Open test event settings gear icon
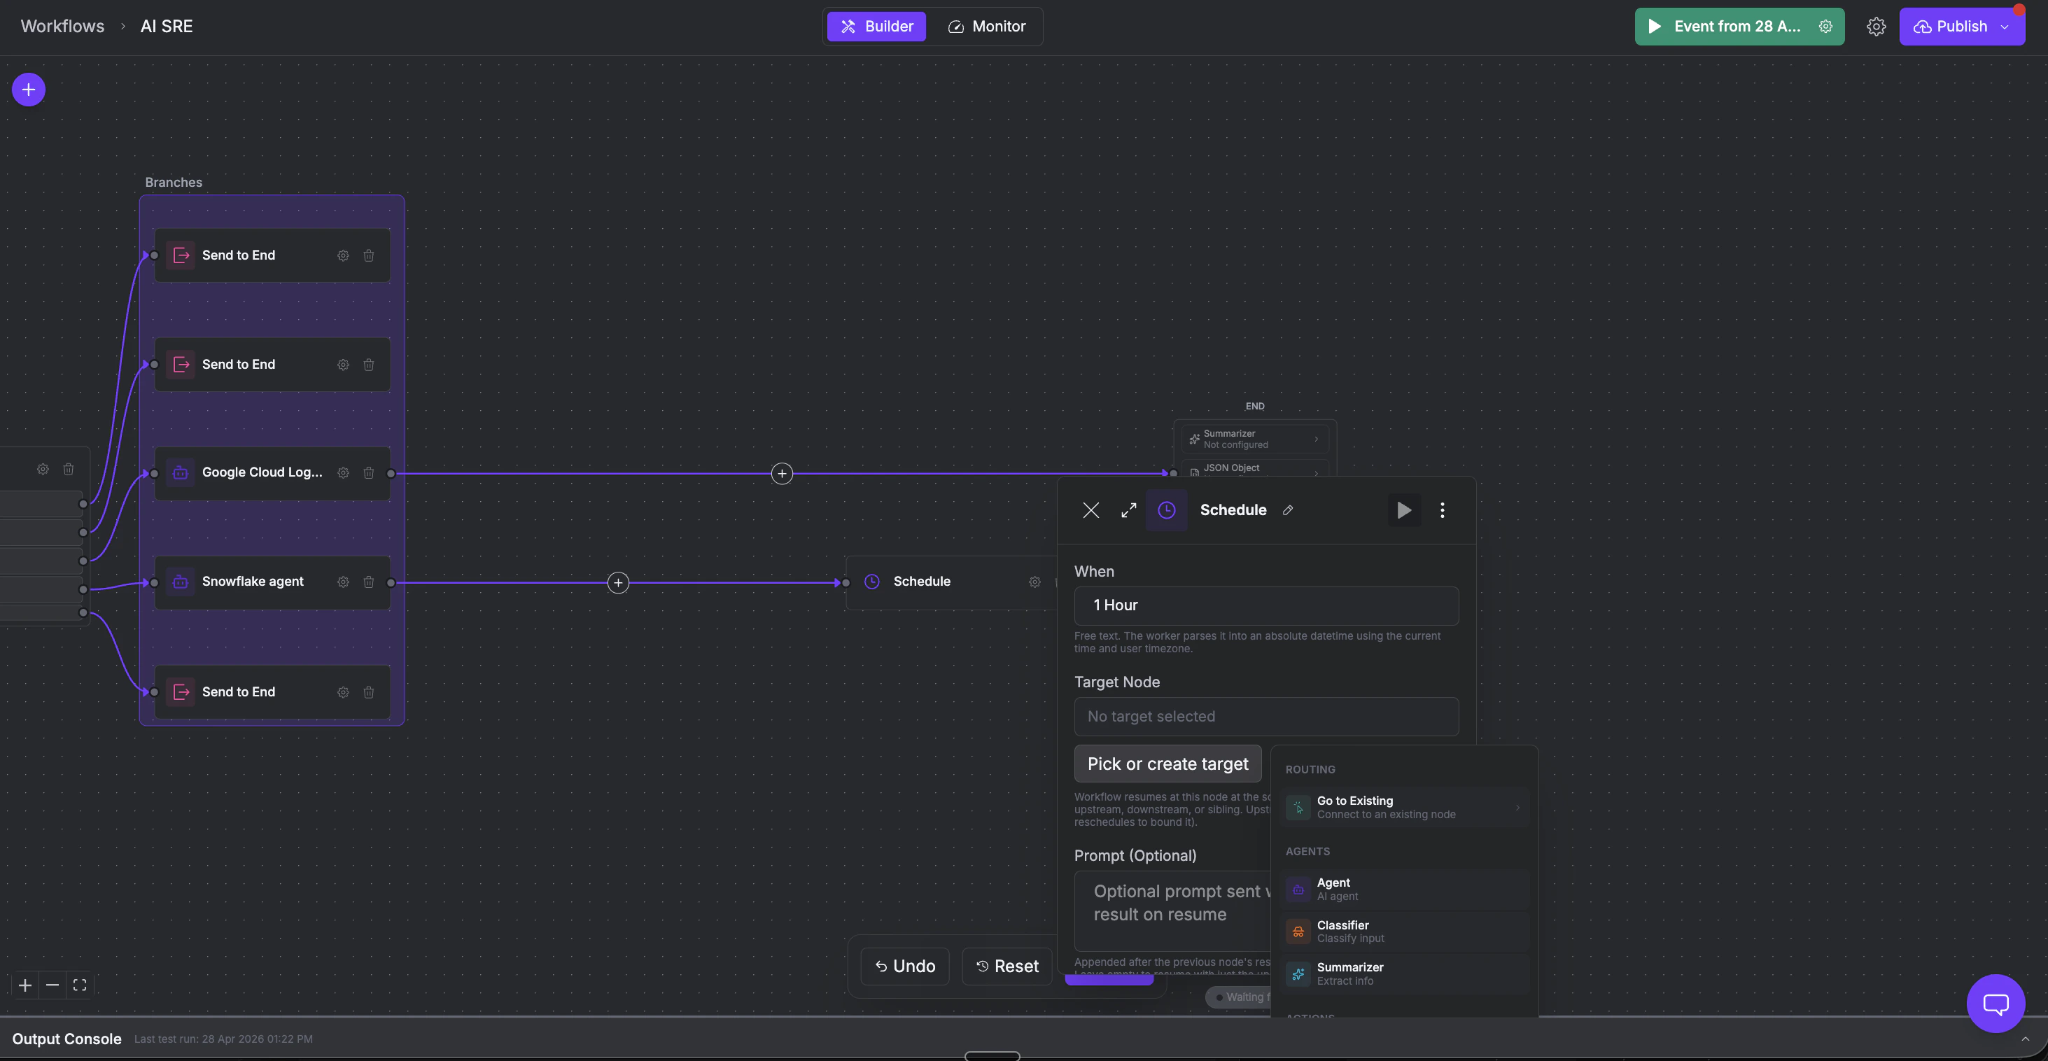The image size is (2048, 1061). (x=1826, y=26)
